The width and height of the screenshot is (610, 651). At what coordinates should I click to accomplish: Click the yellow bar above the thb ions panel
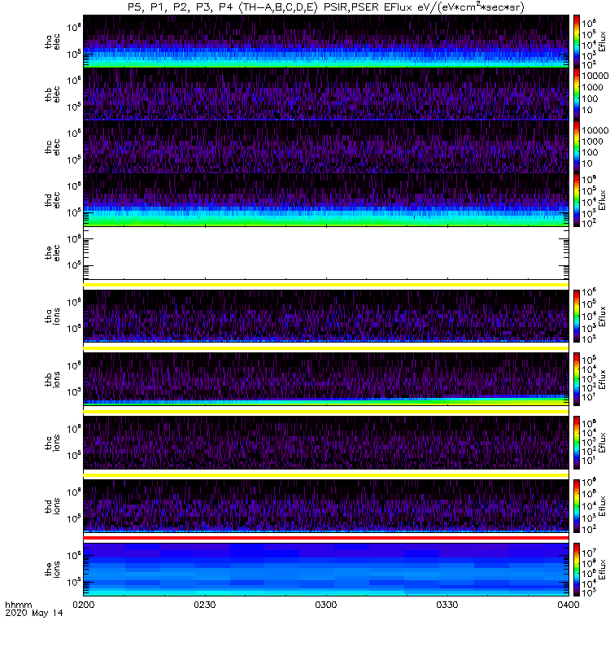(326, 348)
